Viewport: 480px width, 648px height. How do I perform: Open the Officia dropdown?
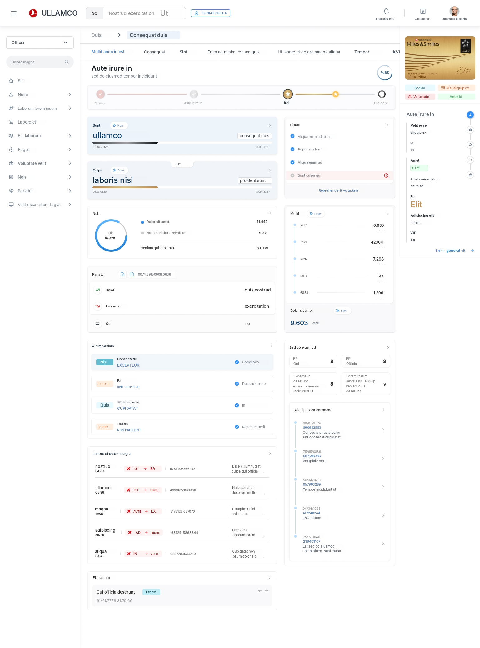tap(40, 43)
